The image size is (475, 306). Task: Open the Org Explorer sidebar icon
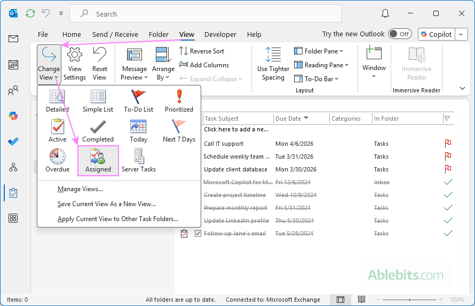[13, 167]
